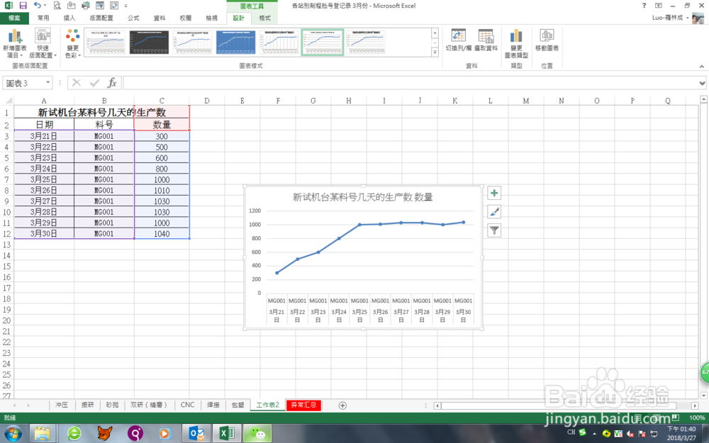Click the Save icon in quick access toolbar
The image size is (709, 443).
pos(23,6)
